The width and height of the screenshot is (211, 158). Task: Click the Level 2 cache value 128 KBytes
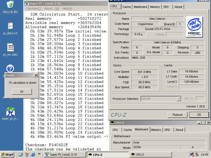click(x=191, y=82)
